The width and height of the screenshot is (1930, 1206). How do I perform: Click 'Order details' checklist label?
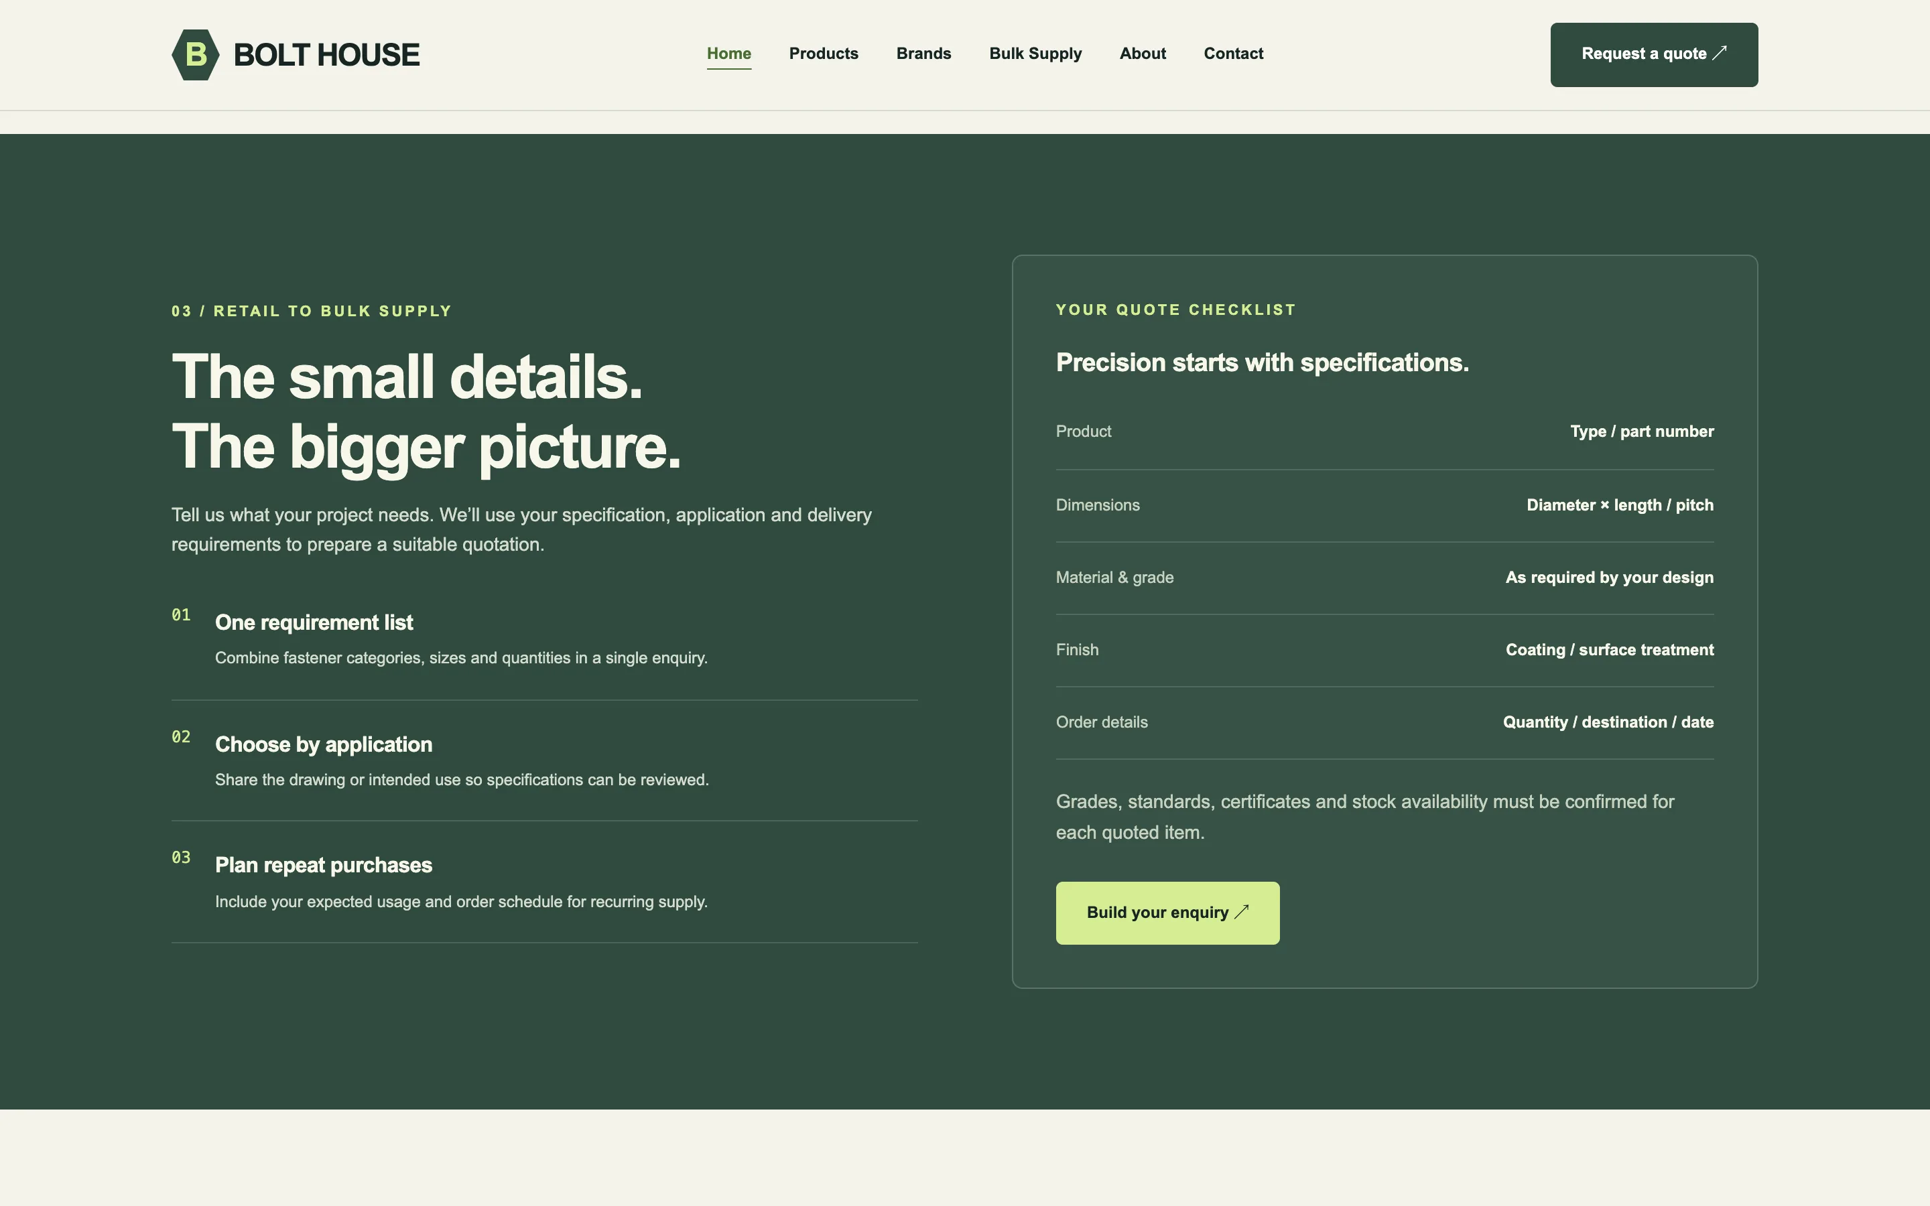(x=1102, y=723)
